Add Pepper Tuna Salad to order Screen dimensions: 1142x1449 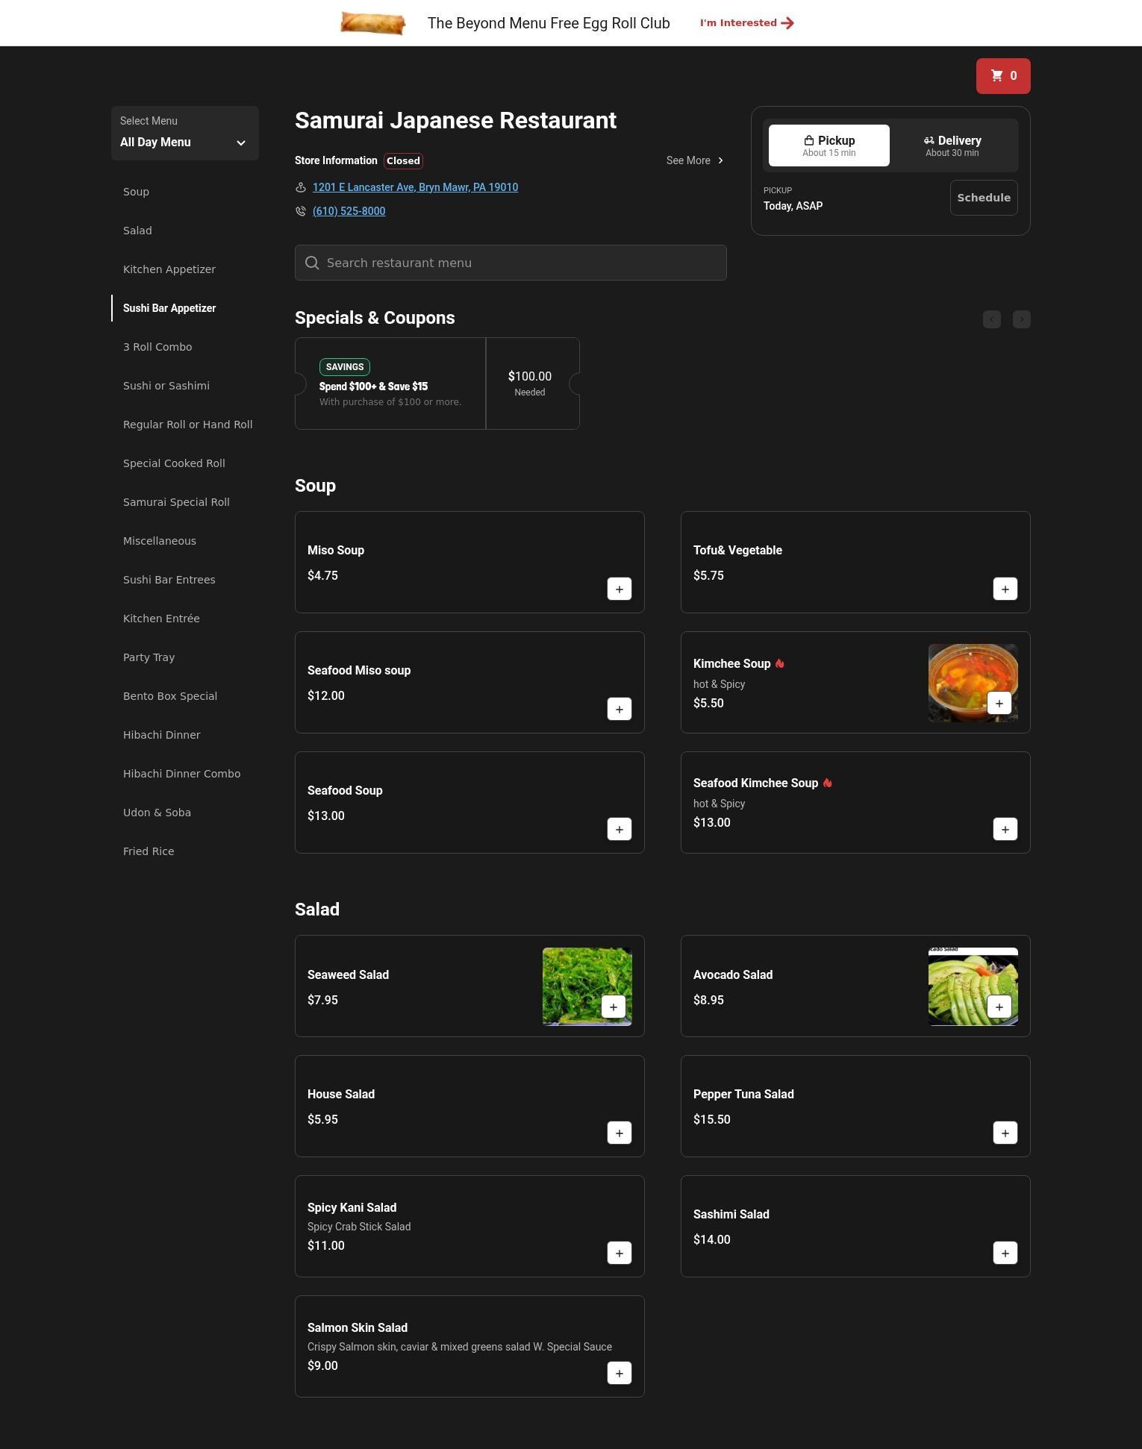(x=1005, y=1133)
